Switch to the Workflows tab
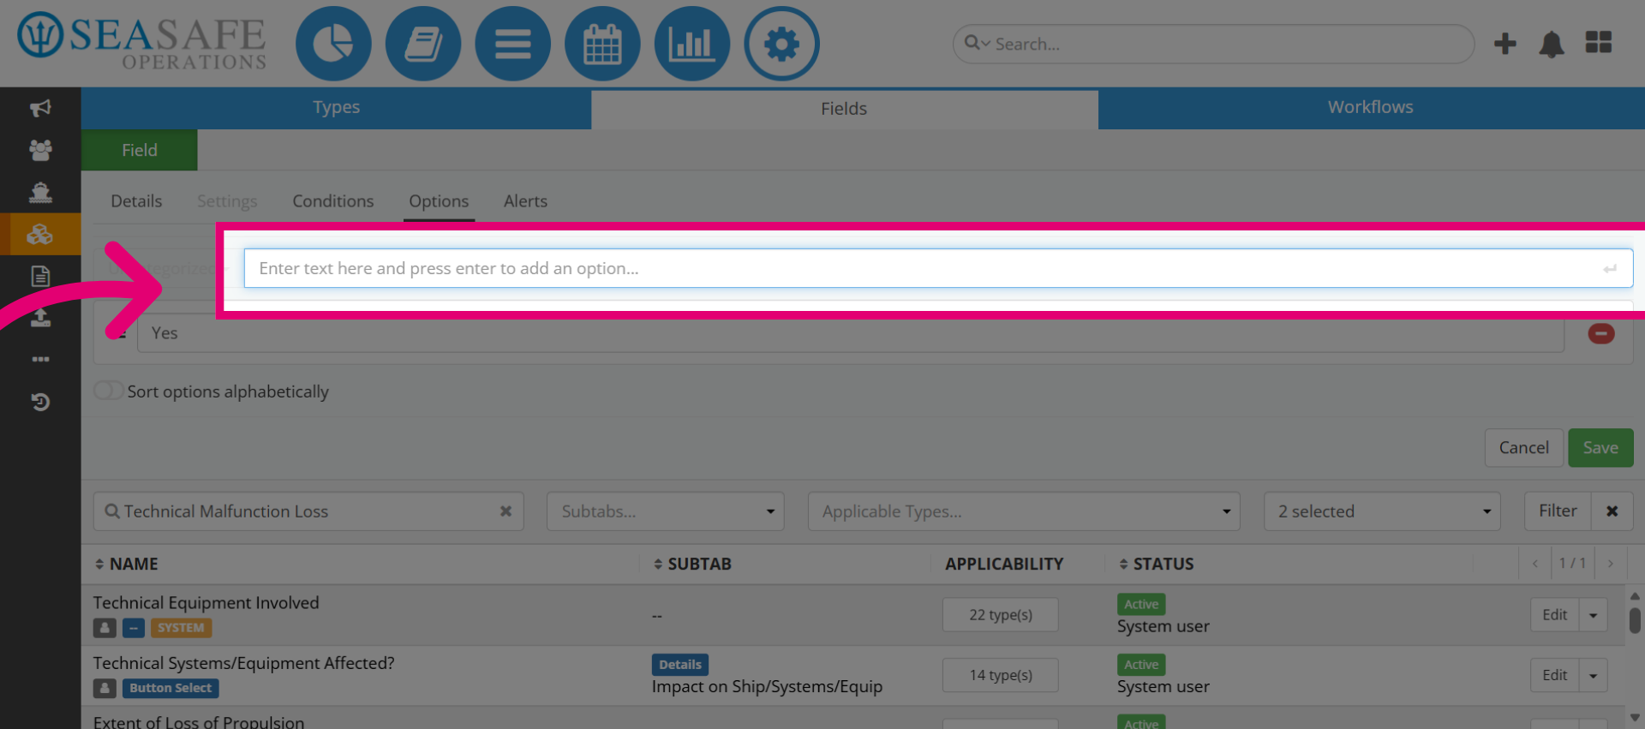Image resolution: width=1645 pixels, height=729 pixels. (1371, 108)
